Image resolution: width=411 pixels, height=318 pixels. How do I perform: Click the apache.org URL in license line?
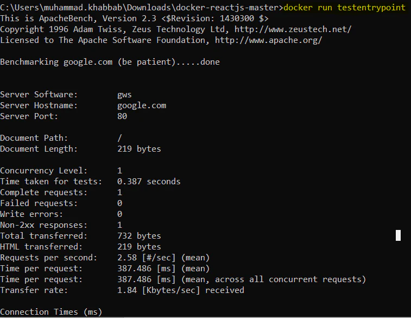click(x=269, y=40)
